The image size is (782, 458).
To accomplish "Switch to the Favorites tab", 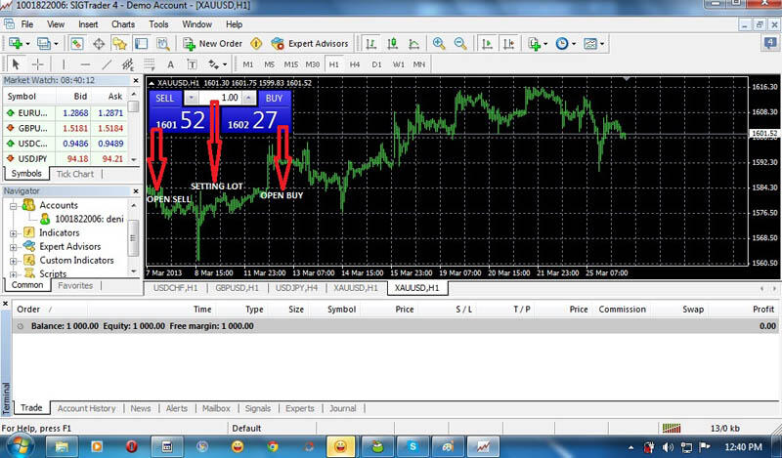I will pyautogui.click(x=75, y=285).
